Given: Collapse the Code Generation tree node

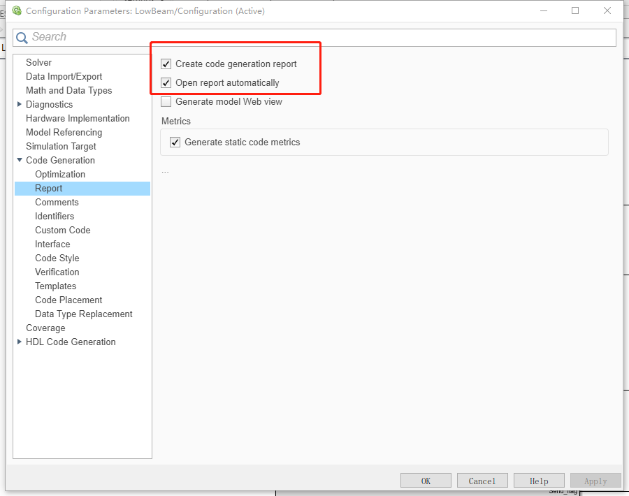Looking at the screenshot, I should [x=20, y=160].
